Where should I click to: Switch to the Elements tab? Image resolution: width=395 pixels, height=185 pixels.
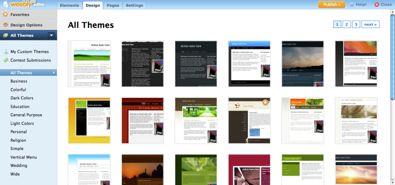click(70, 5)
